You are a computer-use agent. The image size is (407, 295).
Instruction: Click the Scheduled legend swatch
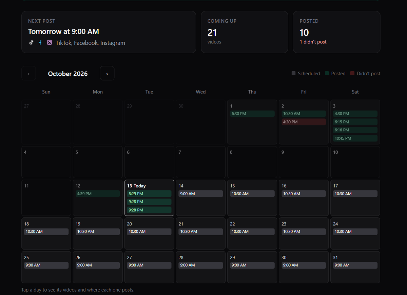[x=294, y=73]
